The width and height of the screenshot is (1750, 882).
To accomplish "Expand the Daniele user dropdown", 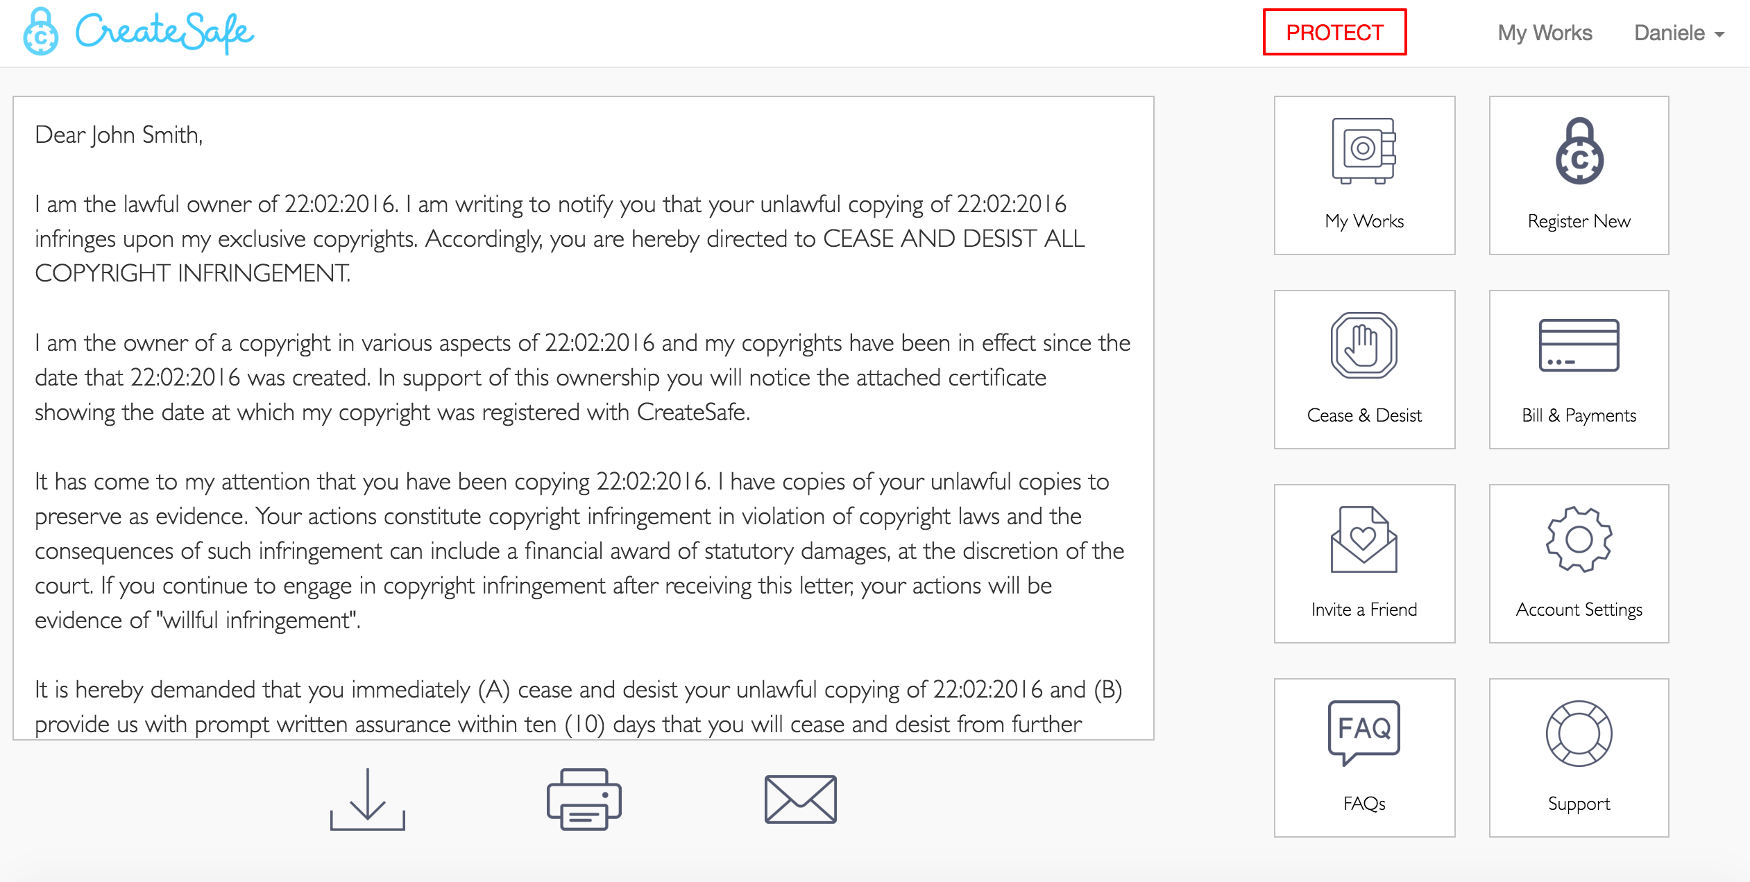I will [1679, 33].
